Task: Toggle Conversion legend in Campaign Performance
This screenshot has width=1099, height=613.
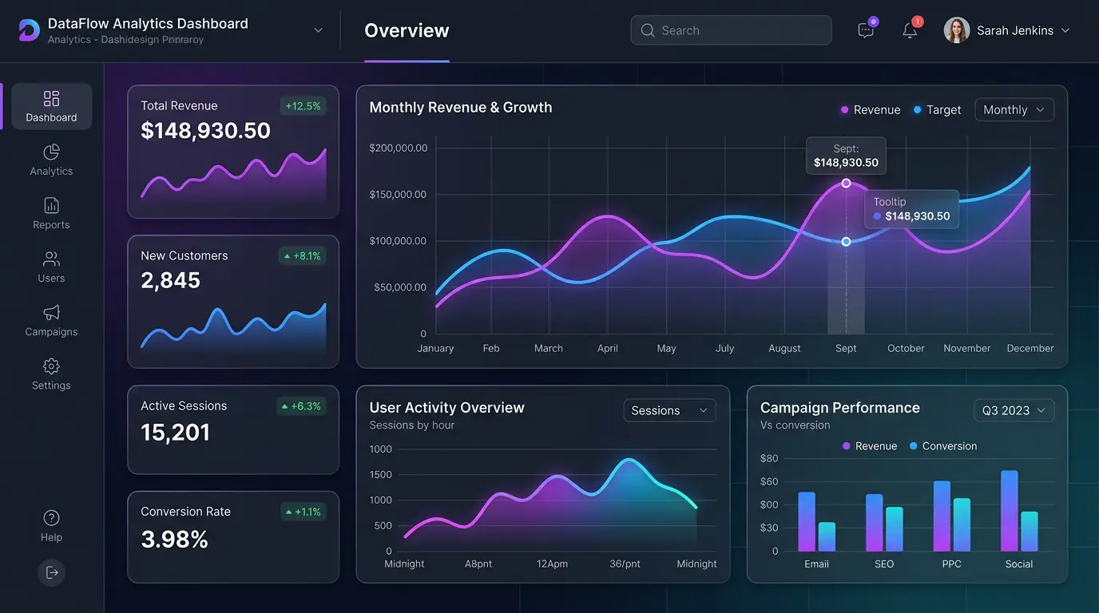Action: tap(943, 446)
